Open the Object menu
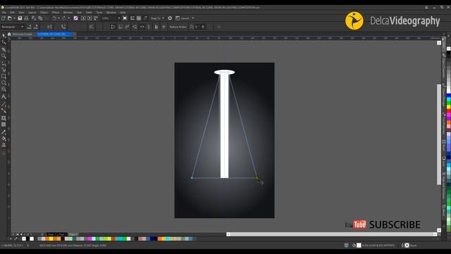The image size is (451, 254). coord(44,13)
